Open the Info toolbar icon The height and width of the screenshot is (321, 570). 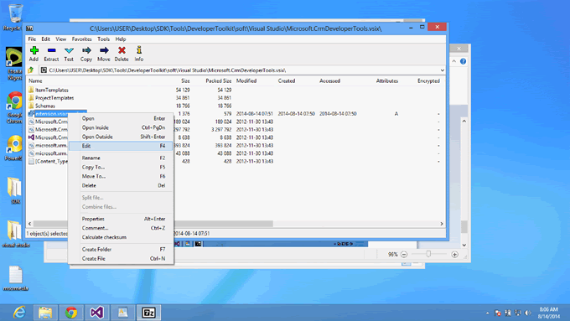point(139,54)
